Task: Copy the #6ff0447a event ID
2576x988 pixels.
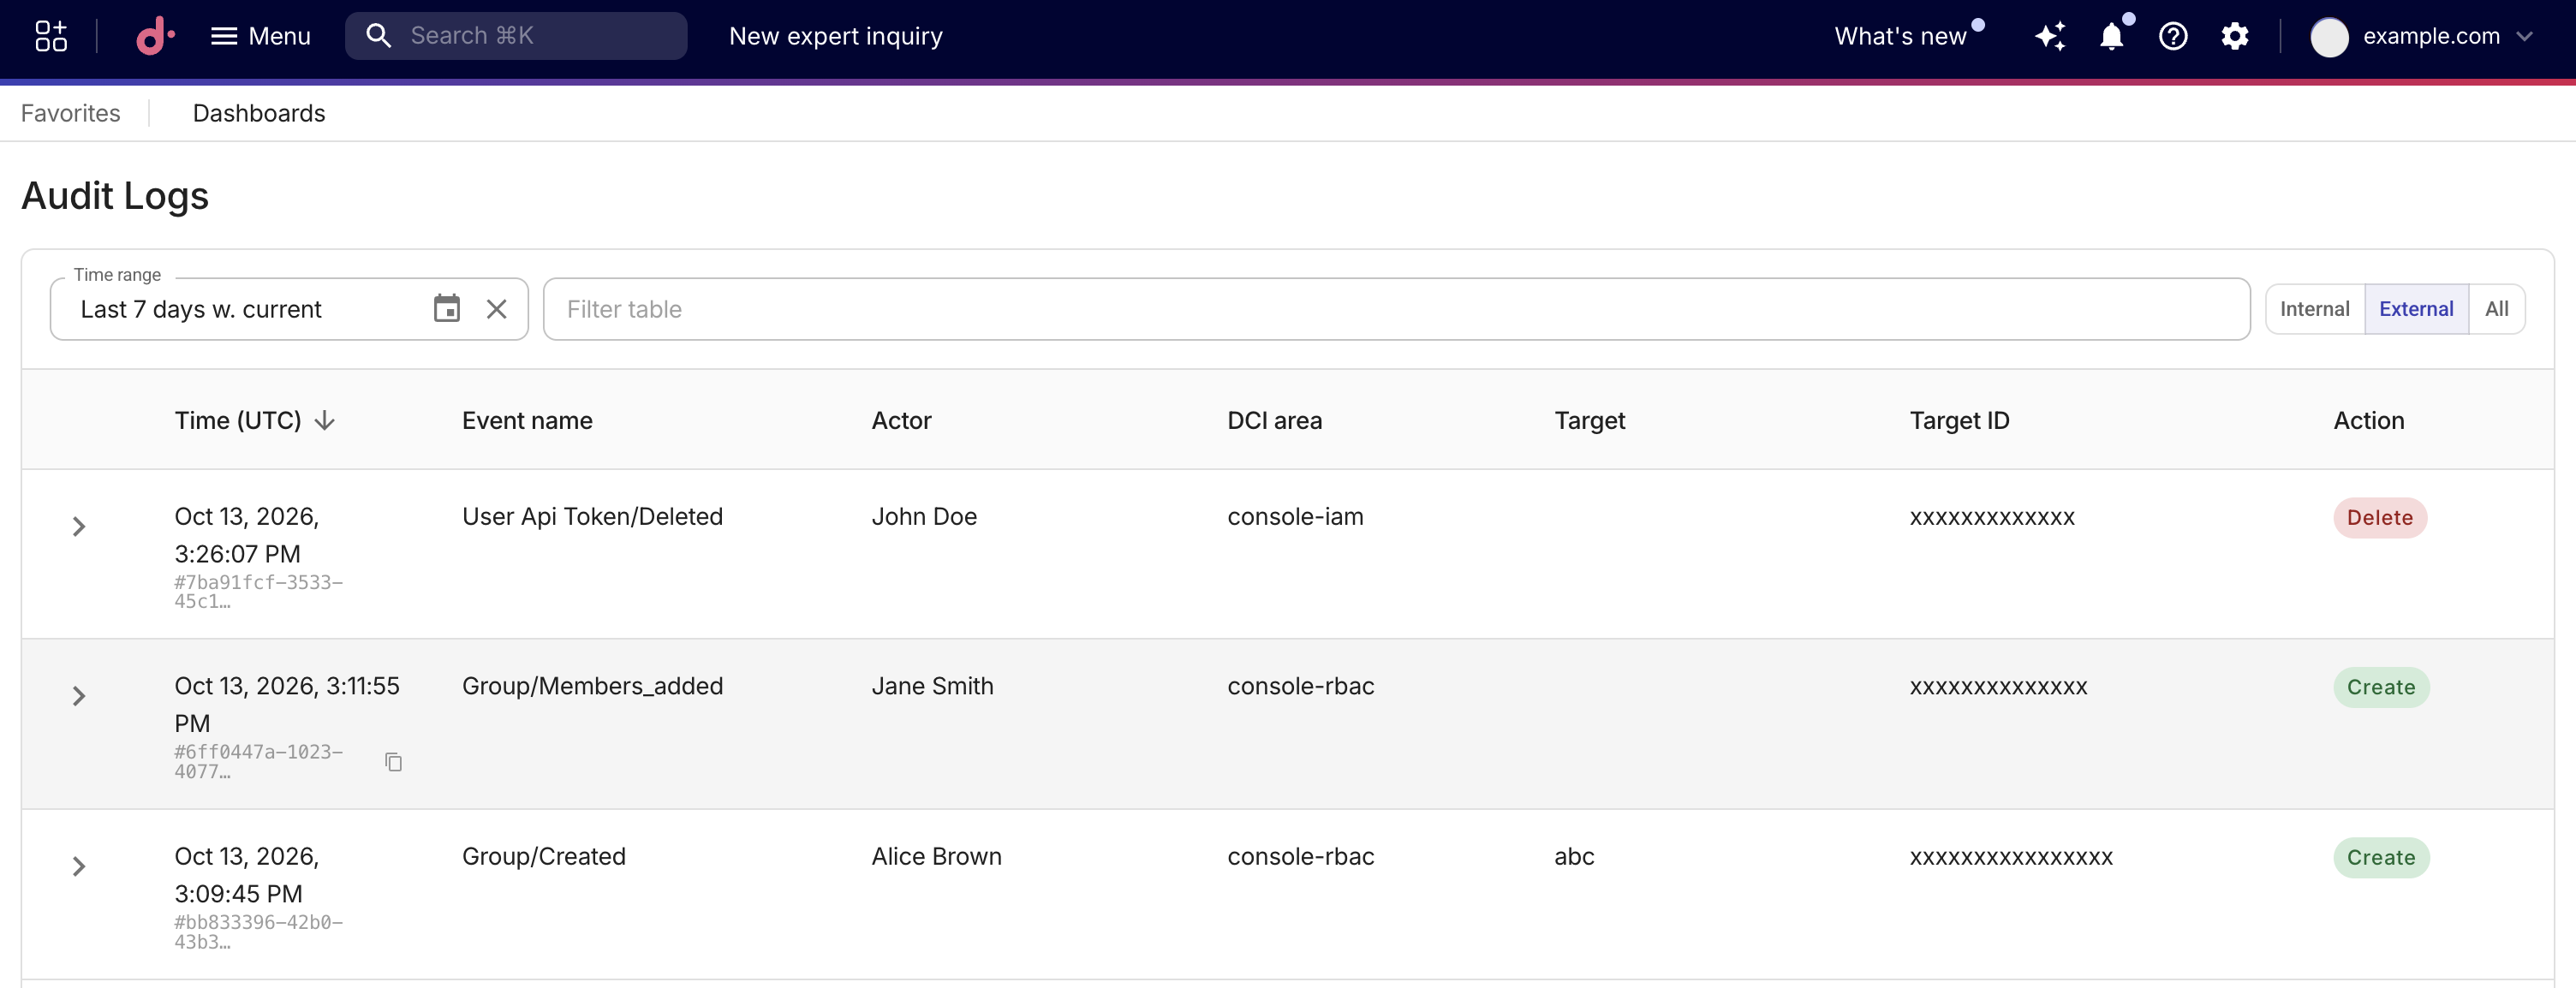Action: [x=394, y=762]
